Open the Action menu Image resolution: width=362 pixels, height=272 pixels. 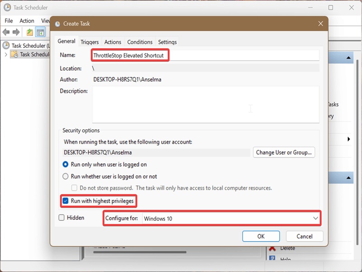pos(27,21)
